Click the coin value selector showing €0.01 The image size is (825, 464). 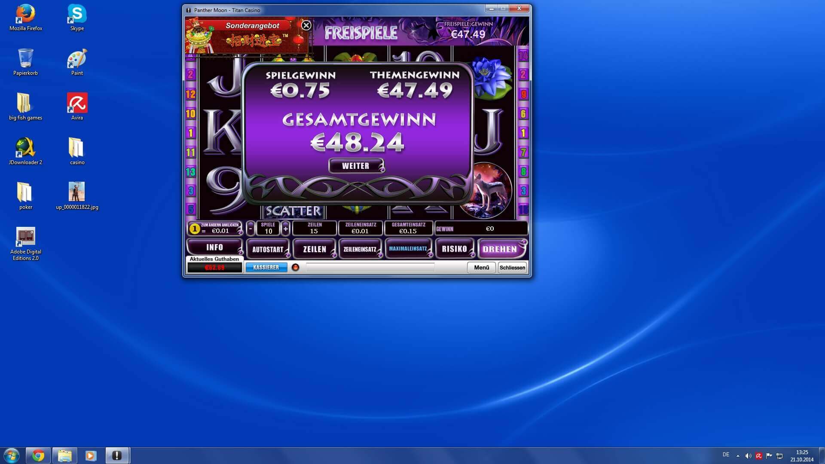point(215,228)
